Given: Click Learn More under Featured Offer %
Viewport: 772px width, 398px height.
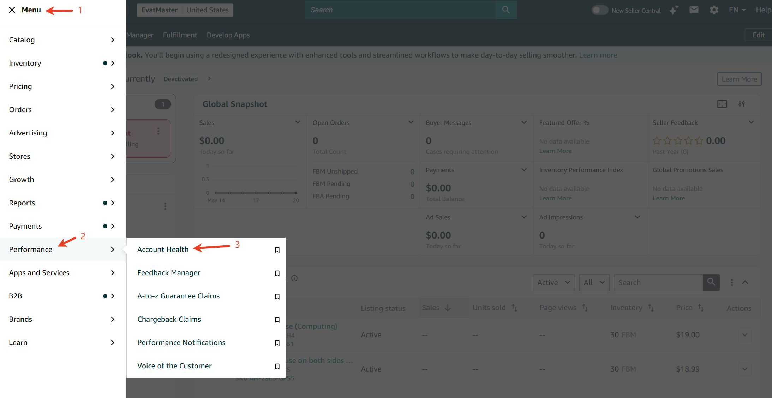Looking at the screenshot, I should coord(555,151).
